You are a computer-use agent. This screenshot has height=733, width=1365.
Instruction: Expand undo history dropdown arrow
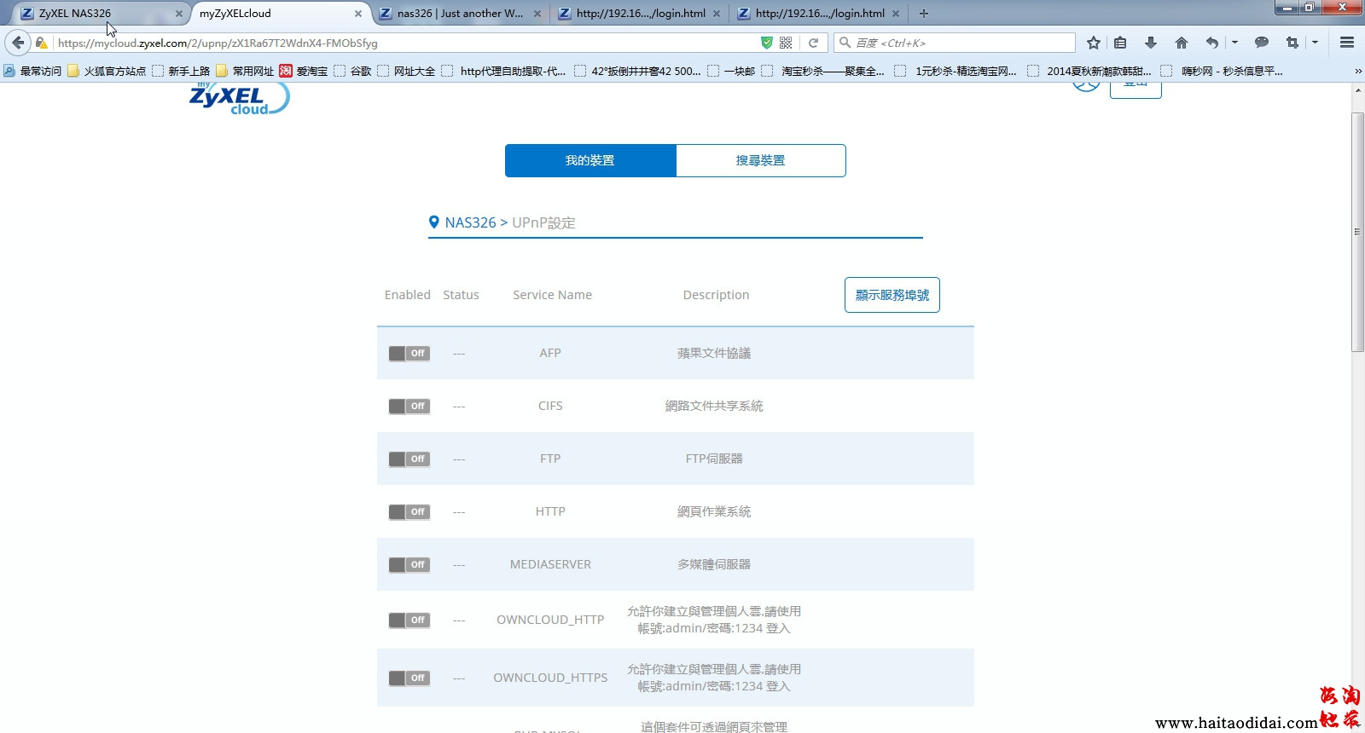pyautogui.click(x=1234, y=43)
